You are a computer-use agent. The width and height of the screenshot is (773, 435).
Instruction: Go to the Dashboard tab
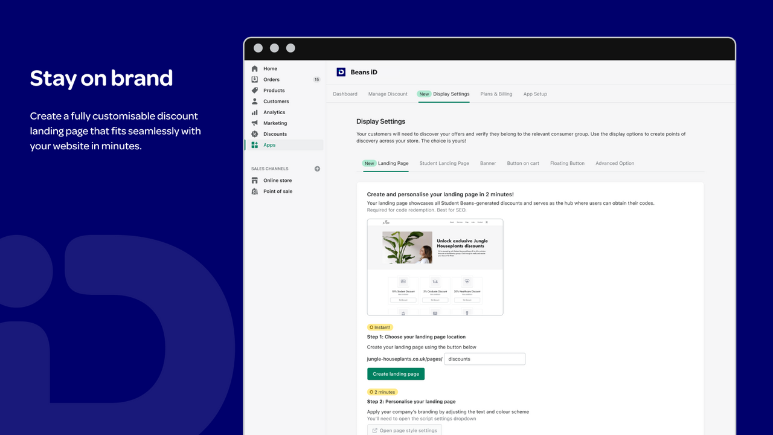point(345,94)
